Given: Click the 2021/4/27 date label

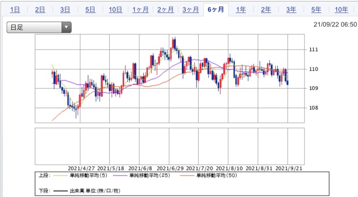Looking at the screenshot, I should [x=81, y=168].
